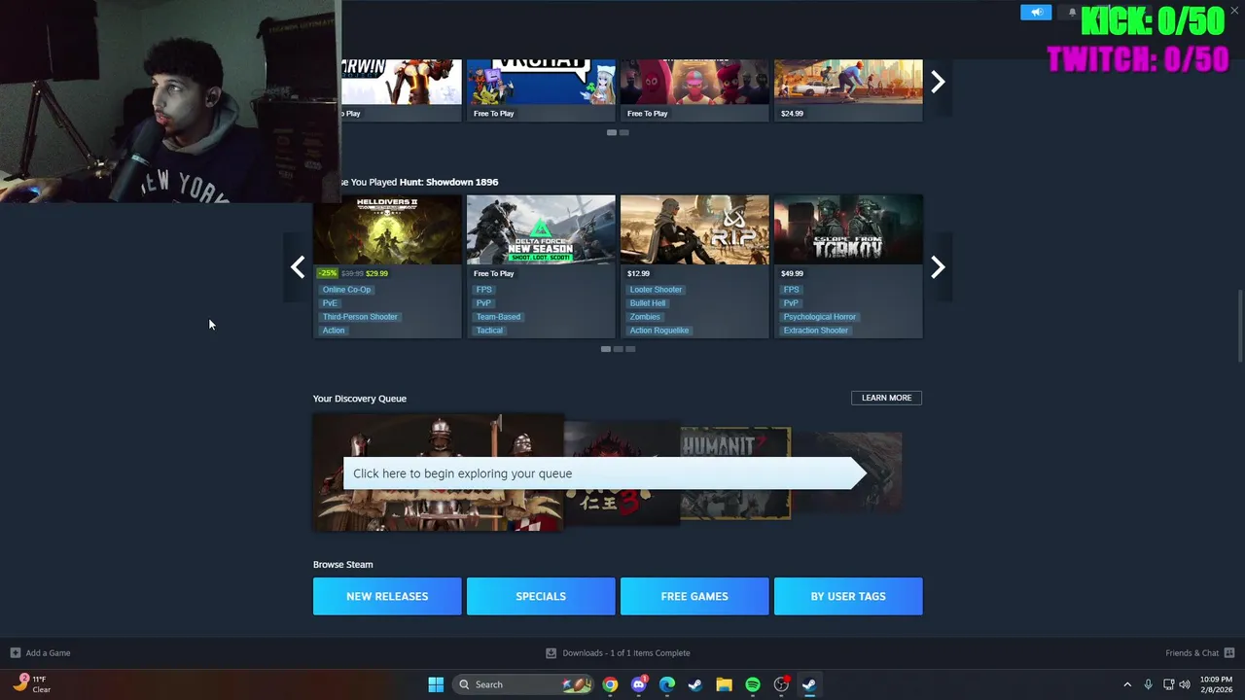Open volume speaker tray icon
The image size is (1245, 700).
pos(1185,684)
